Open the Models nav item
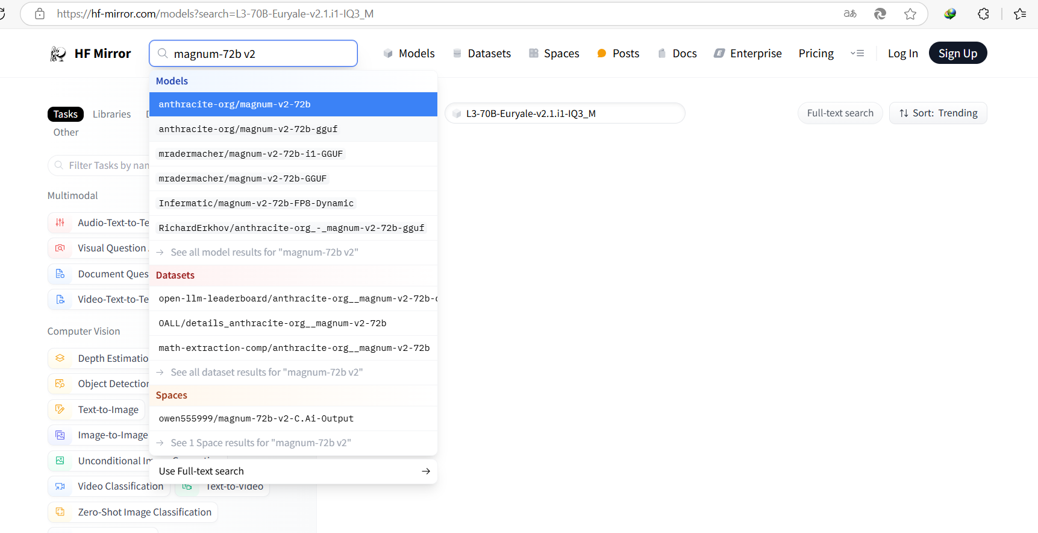Image resolution: width=1038 pixels, height=533 pixels. click(409, 54)
